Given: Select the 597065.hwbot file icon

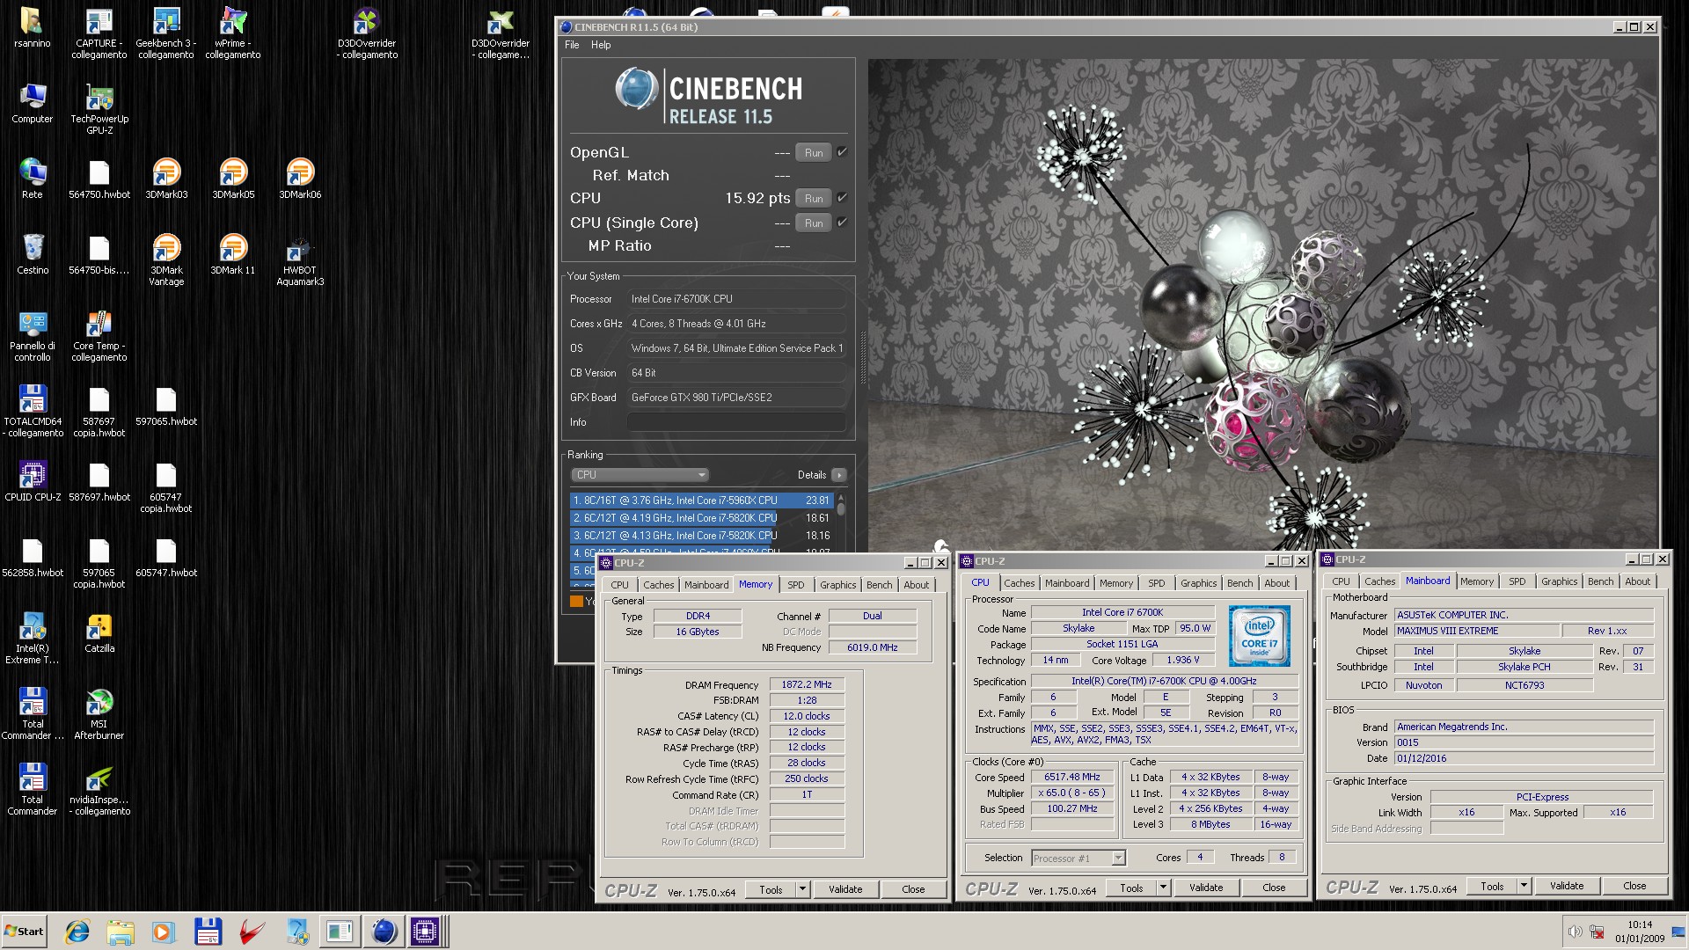Looking at the screenshot, I should (x=166, y=406).
